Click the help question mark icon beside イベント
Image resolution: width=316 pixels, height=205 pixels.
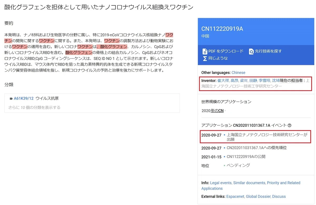pos(289,125)
